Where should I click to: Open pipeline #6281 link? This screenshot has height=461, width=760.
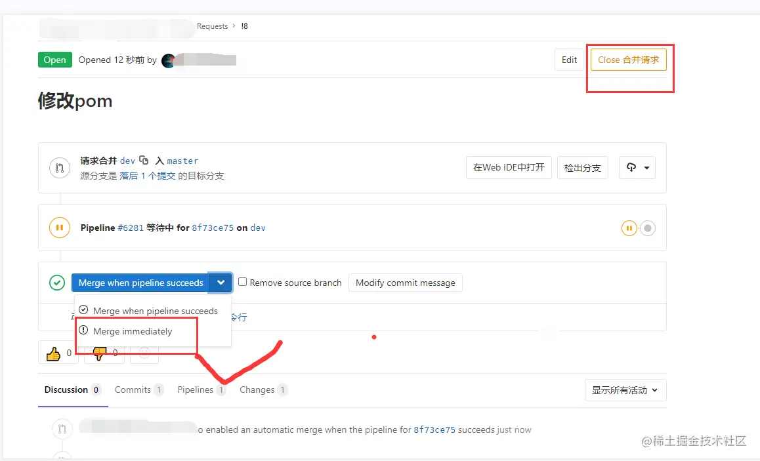(131, 228)
